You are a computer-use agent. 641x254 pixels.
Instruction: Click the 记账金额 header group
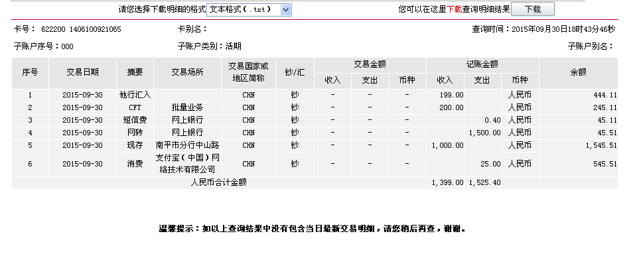482,65
